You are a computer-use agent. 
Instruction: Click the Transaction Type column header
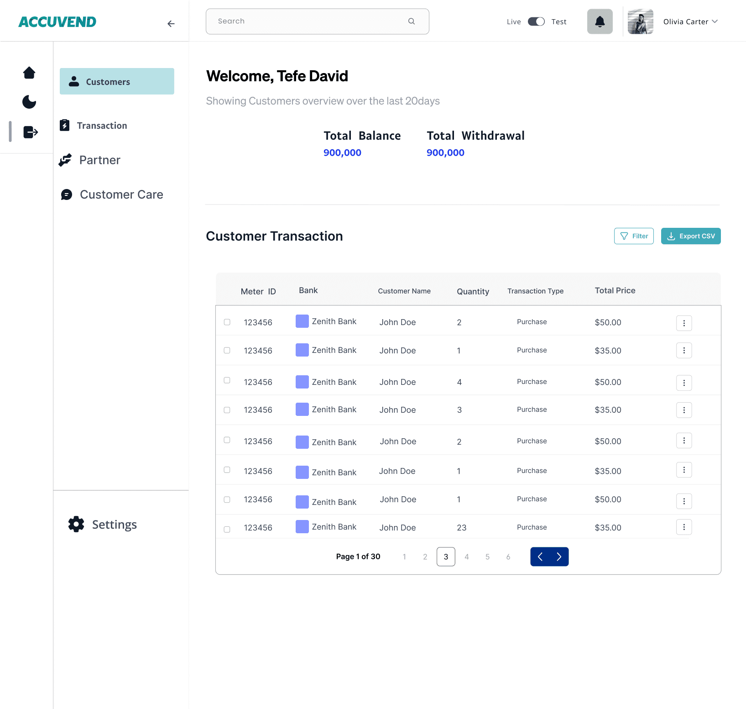tap(536, 291)
